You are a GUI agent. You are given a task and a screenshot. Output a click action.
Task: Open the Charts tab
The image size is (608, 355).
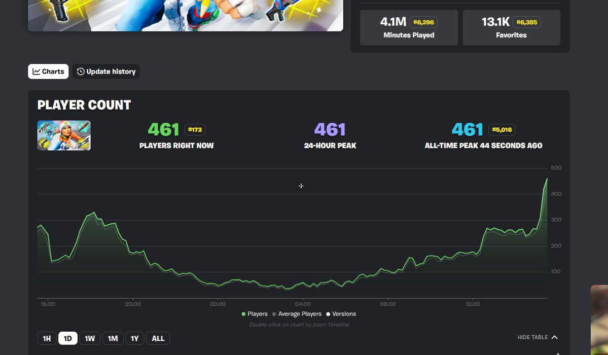tap(48, 72)
